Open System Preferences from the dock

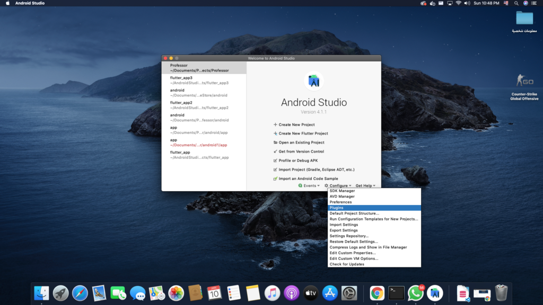point(349,293)
